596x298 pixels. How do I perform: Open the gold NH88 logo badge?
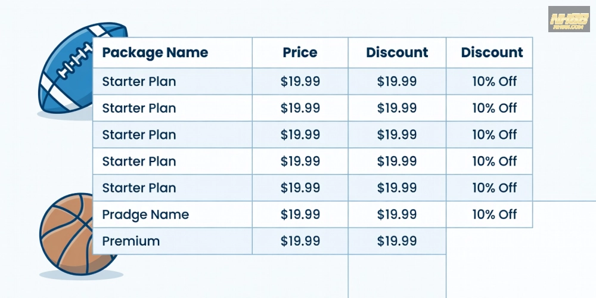tap(569, 19)
